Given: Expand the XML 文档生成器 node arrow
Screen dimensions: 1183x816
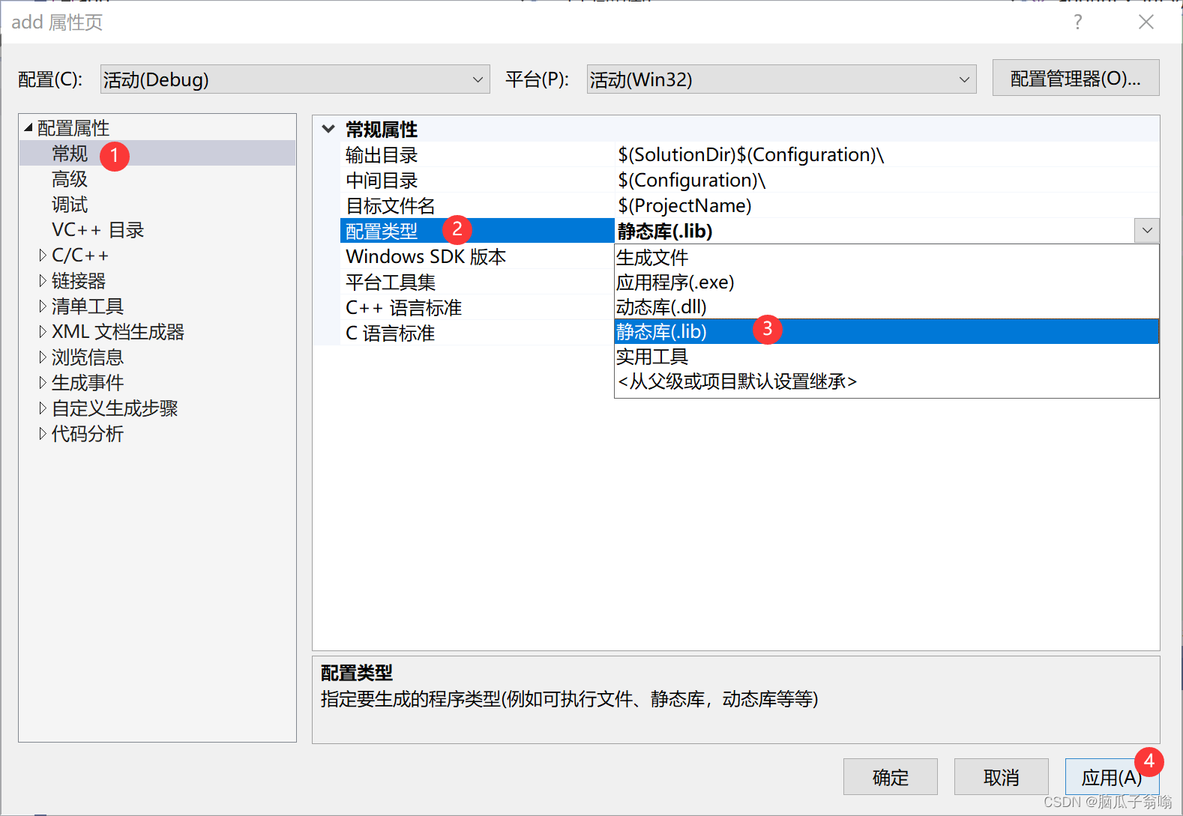Looking at the screenshot, I should (43, 332).
